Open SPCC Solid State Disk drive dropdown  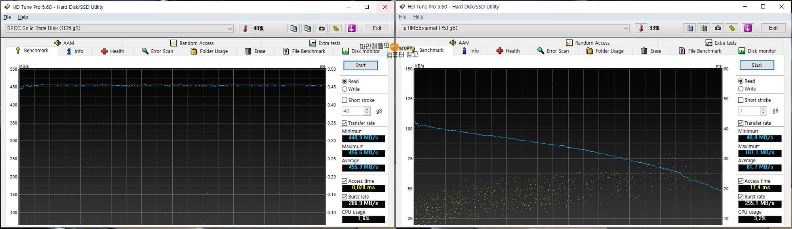click(x=119, y=28)
